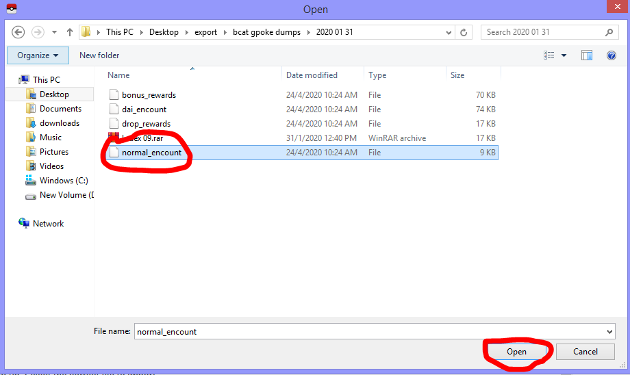Click the New folder button
The image size is (630, 375).
(99, 55)
